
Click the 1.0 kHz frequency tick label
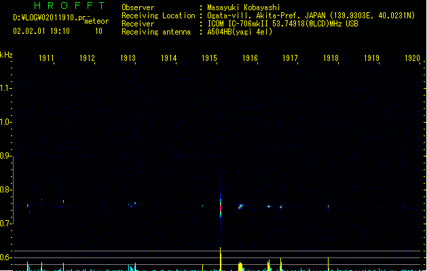(x=5, y=122)
